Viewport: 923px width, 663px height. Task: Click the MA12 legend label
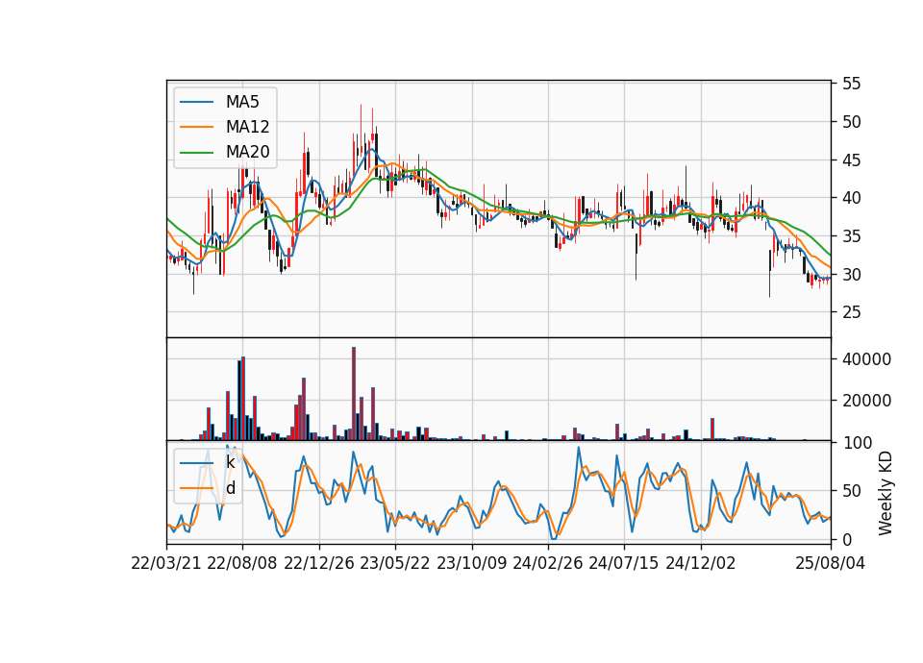pos(247,127)
